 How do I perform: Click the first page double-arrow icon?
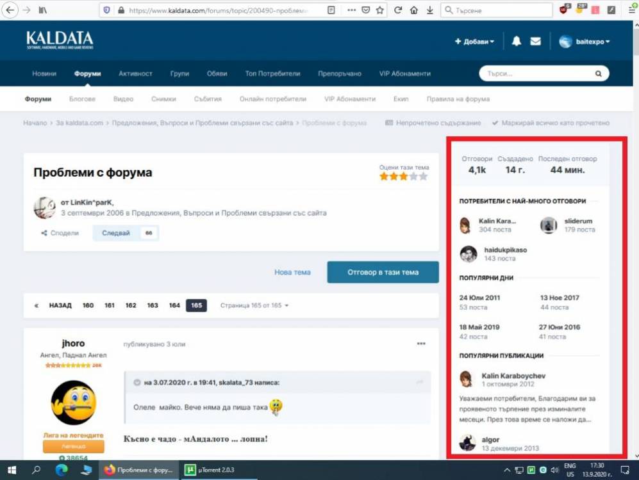[37, 305]
